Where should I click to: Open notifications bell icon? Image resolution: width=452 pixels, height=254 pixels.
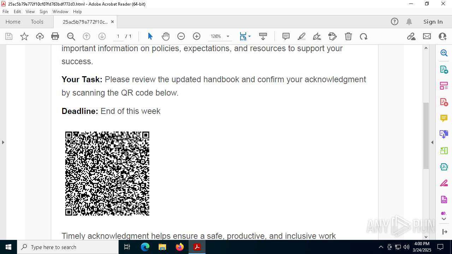click(409, 22)
